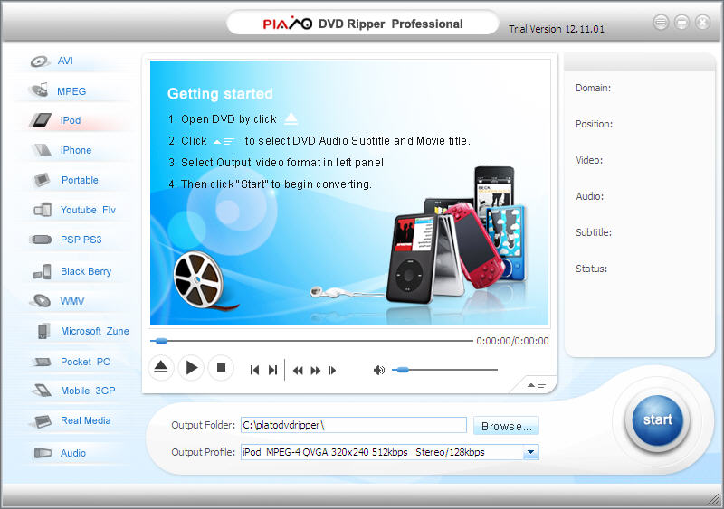The image size is (724, 509).
Task: Open the Output Profile combo box
Action: (390, 452)
